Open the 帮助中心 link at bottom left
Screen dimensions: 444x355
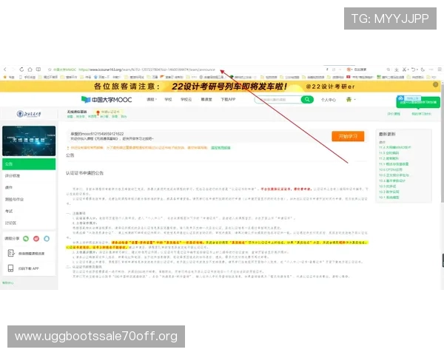pyautogui.click(x=8, y=283)
